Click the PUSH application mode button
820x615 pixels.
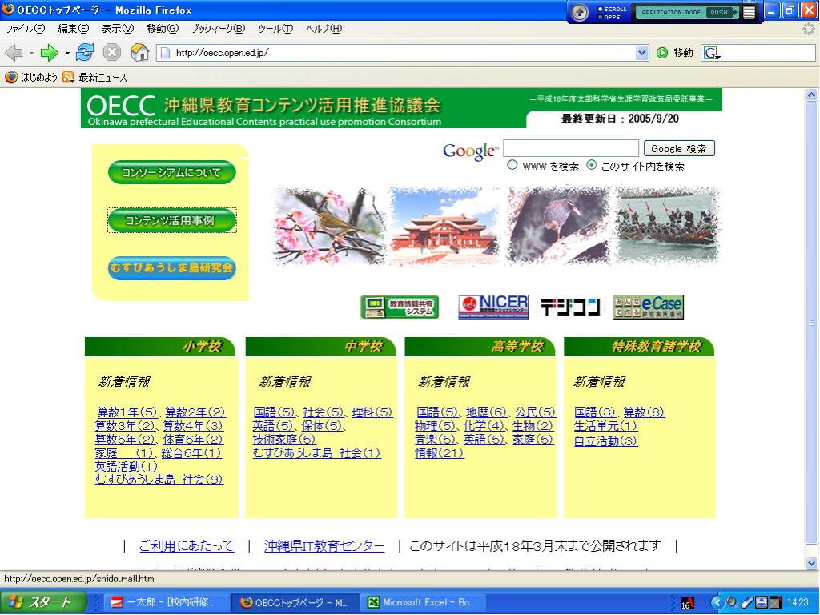pos(720,12)
